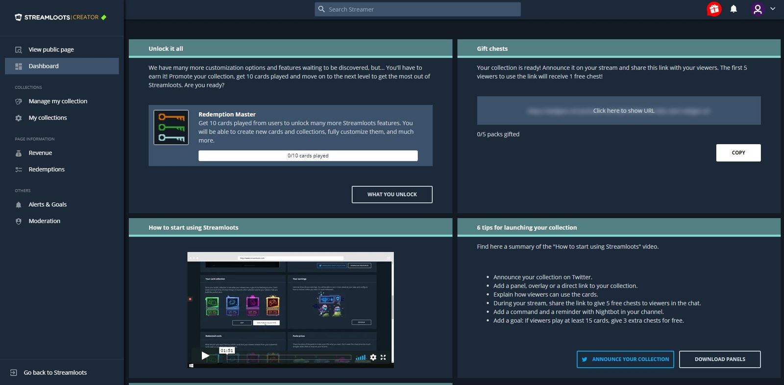Image resolution: width=784 pixels, height=385 pixels.
Task: Copy the gift chest link
Action: (738, 153)
